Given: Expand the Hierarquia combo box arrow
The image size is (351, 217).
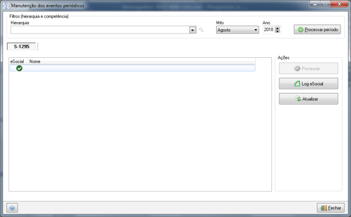Looking at the screenshot, I should coord(192,30).
